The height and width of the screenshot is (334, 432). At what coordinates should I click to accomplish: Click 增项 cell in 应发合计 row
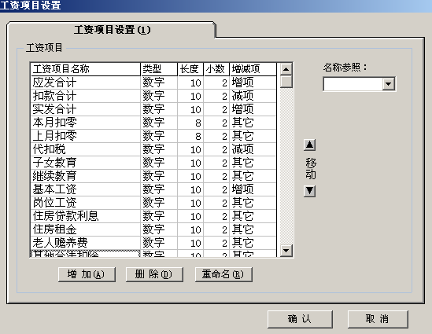[253, 83]
